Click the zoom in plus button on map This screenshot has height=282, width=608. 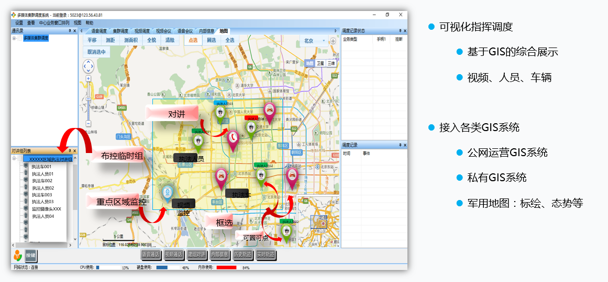89,78
